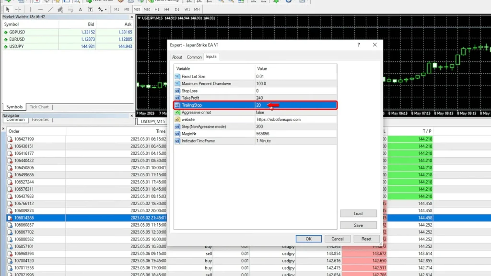Image resolution: width=491 pixels, height=276 pixels.
Task: Switch chart to H1 timeframe
Action: [x=157, y=9]
